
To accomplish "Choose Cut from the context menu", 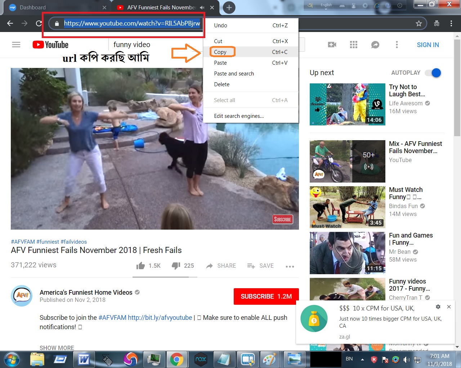I will coord(251,41).
